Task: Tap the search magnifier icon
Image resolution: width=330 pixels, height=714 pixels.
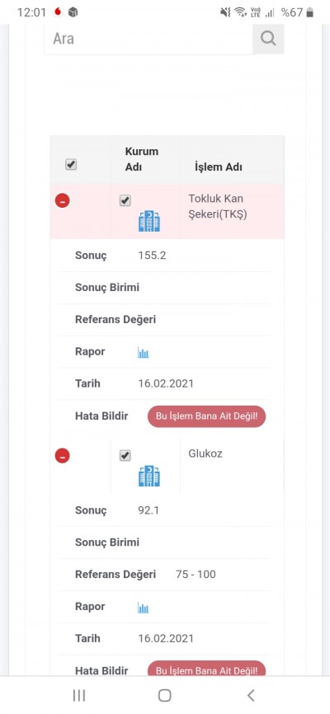Action: [268, 39]
